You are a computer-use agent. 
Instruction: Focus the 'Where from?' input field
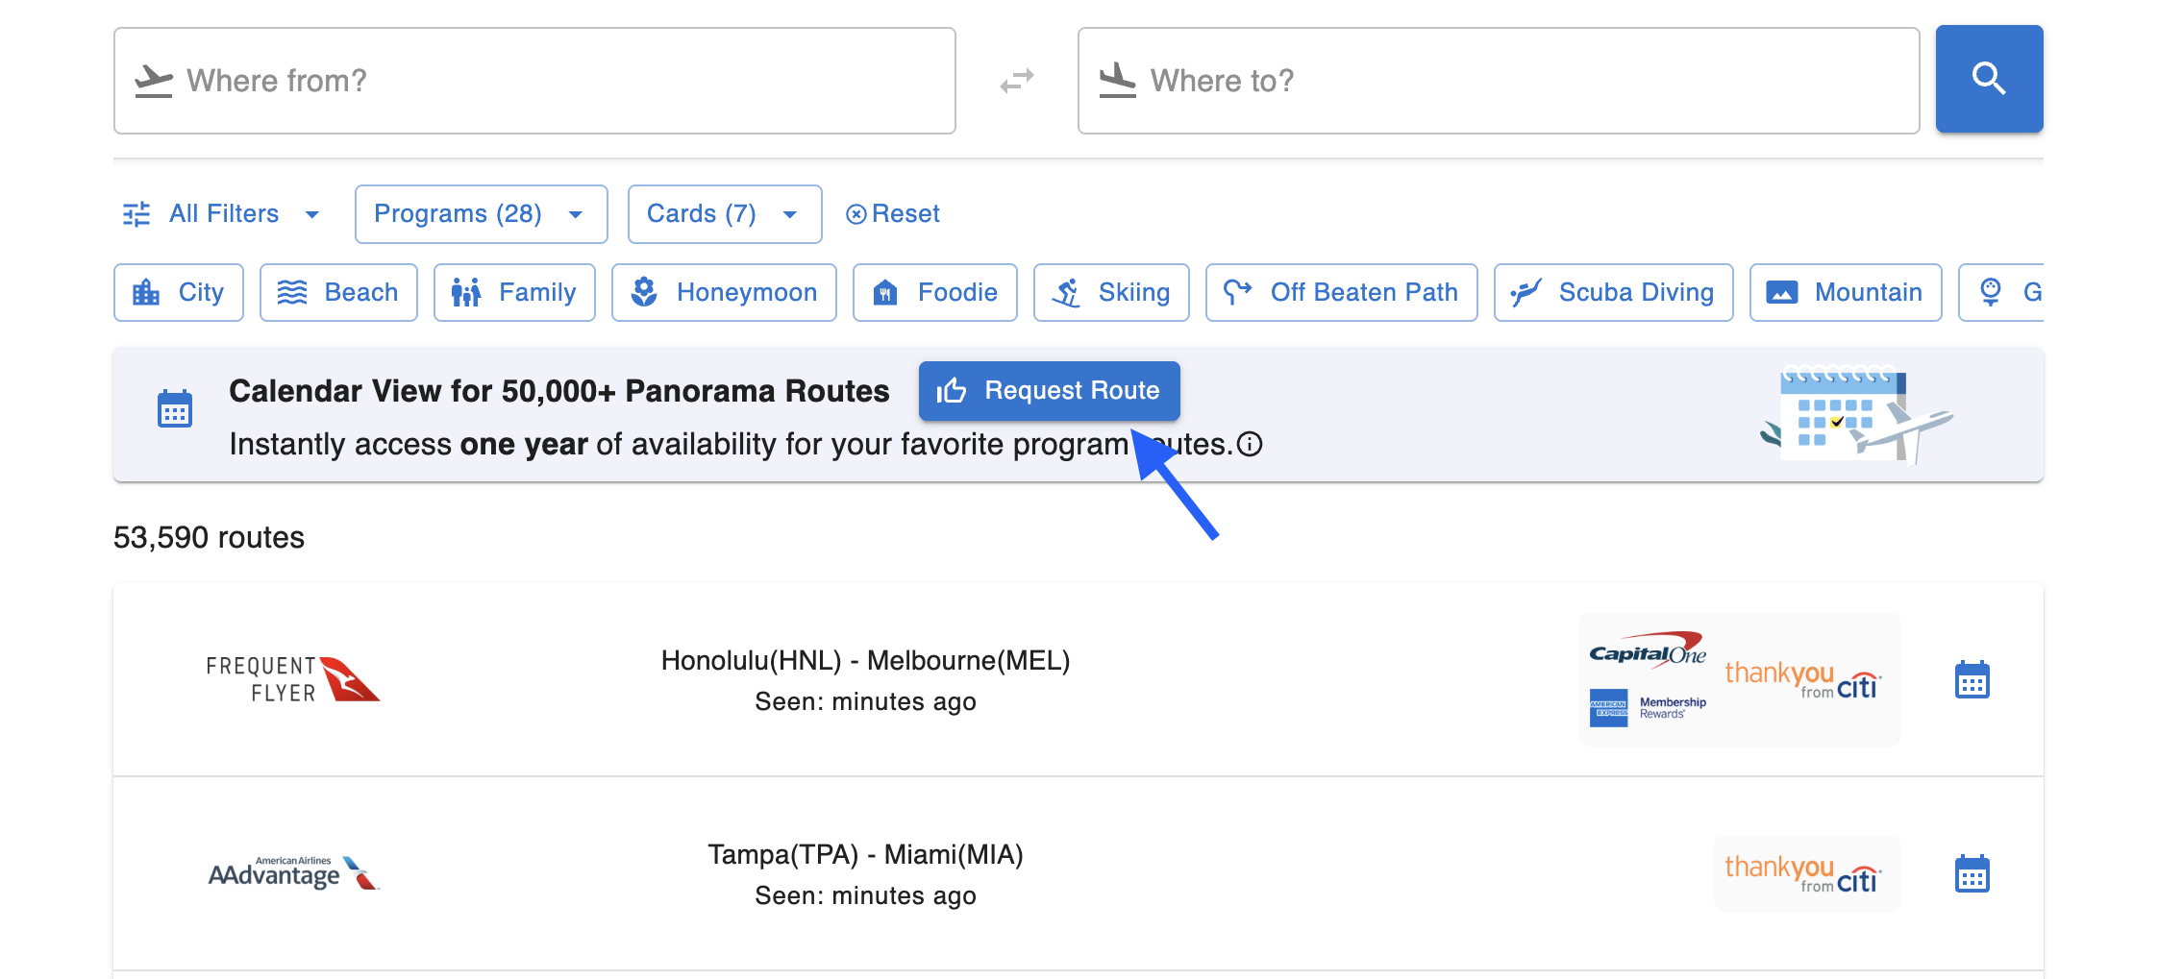(534, 81)
